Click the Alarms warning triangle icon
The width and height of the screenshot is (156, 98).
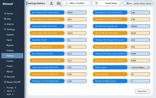5,24
